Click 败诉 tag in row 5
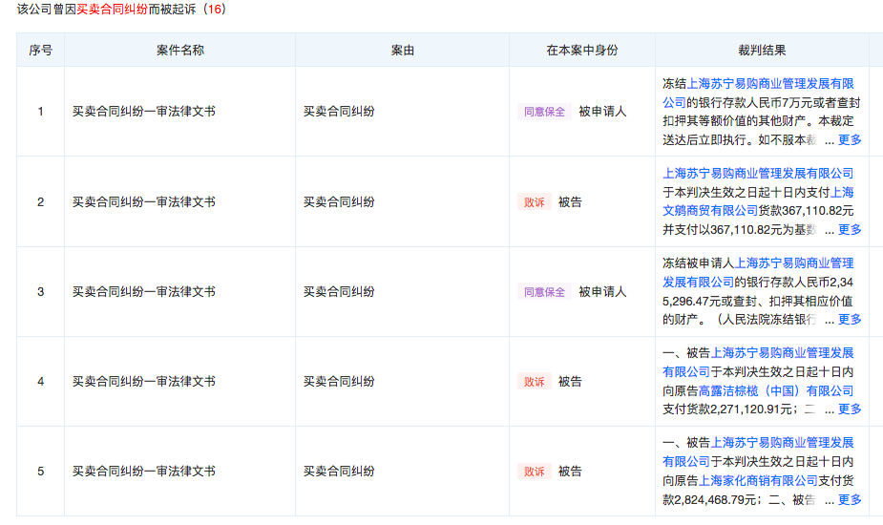This screenshot has width=883, height=525. (535, 471)
